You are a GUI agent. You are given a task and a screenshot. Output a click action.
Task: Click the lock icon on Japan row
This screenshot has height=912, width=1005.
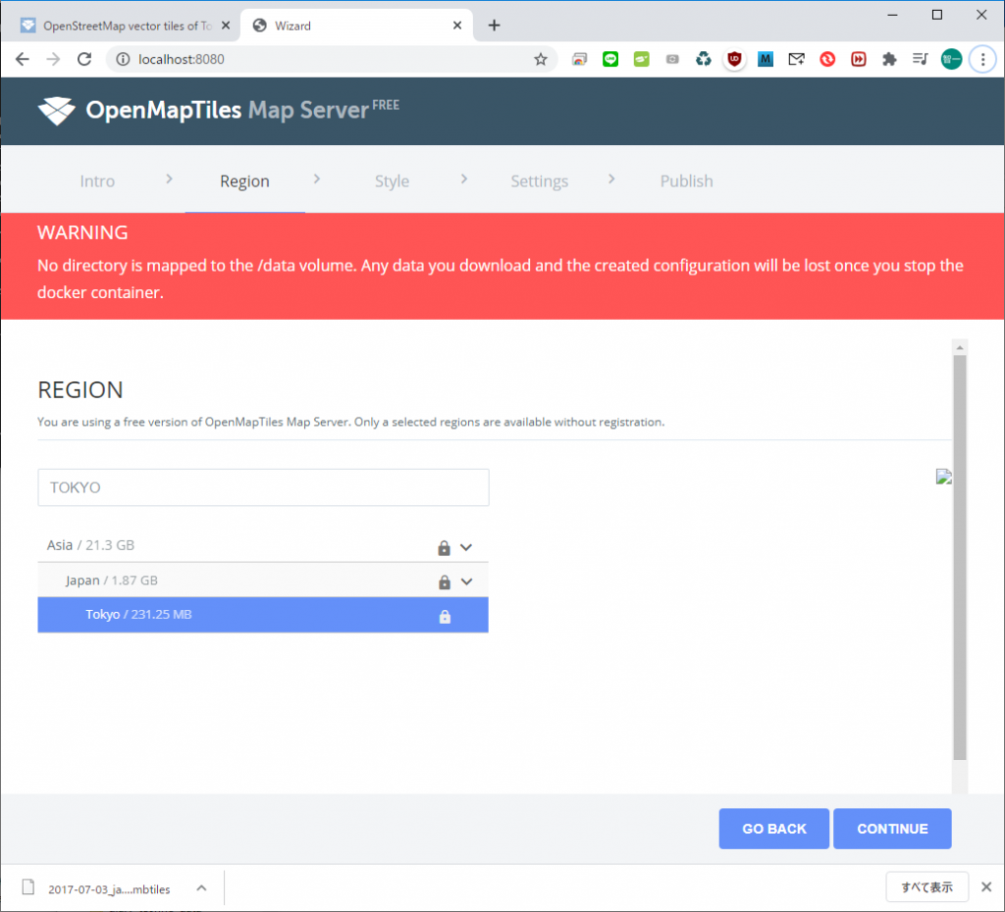[444, 582]
